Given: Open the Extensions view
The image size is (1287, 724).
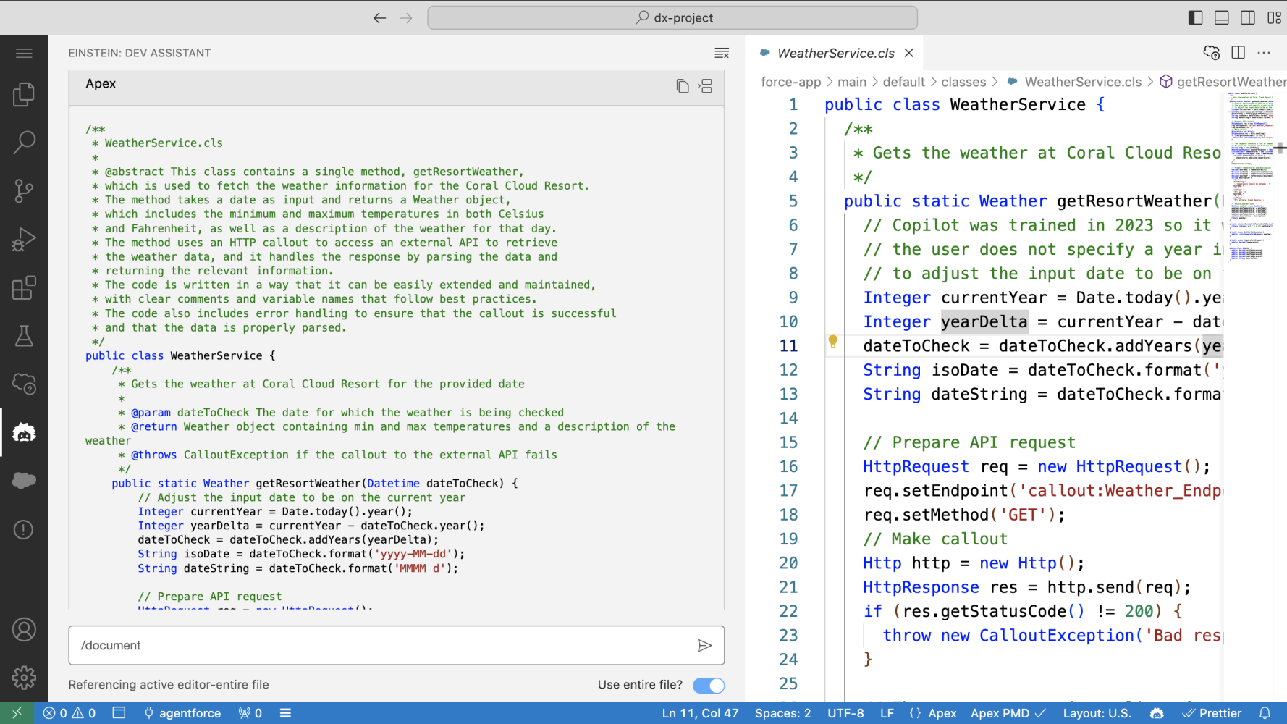Looking at the screenshot, I should [x=24, y=287].
